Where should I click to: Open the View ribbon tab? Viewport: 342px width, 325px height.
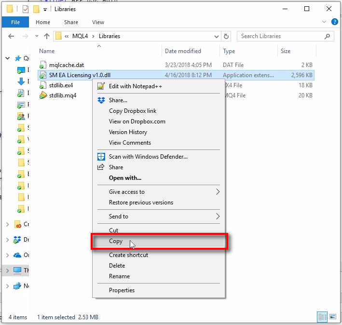click(x=98, y=22)
